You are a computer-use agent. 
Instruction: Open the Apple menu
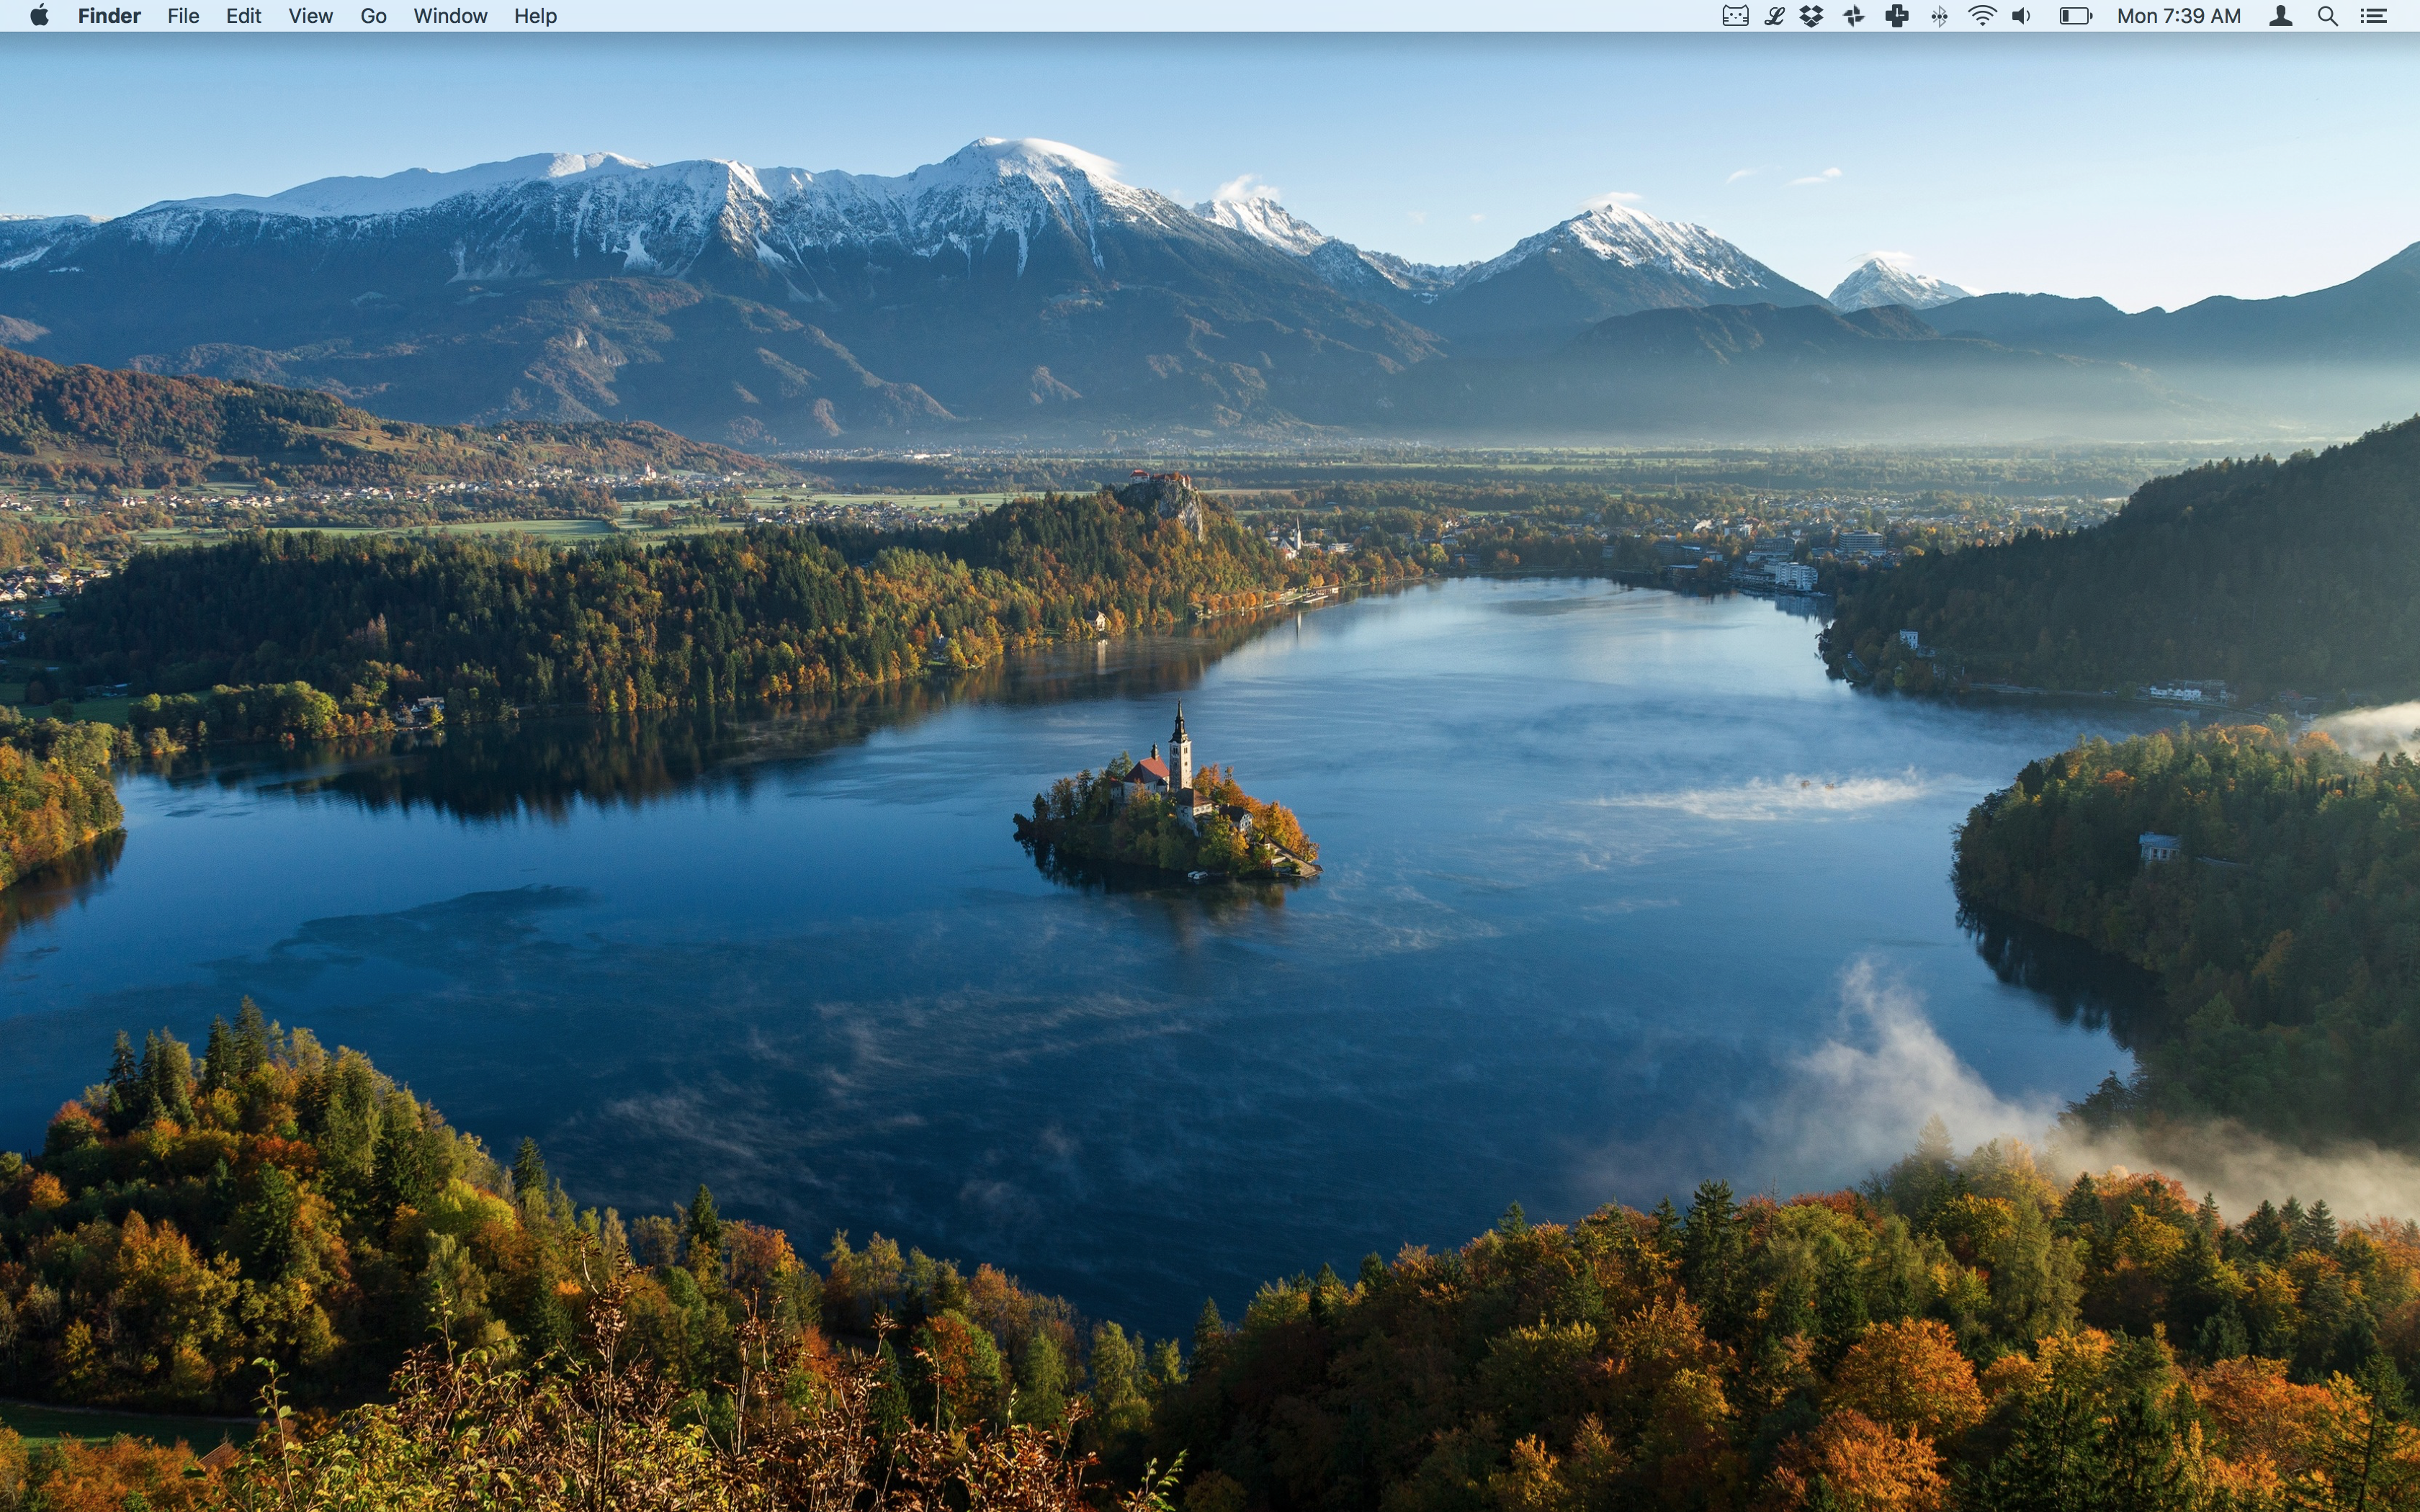[x=39, y=16]
